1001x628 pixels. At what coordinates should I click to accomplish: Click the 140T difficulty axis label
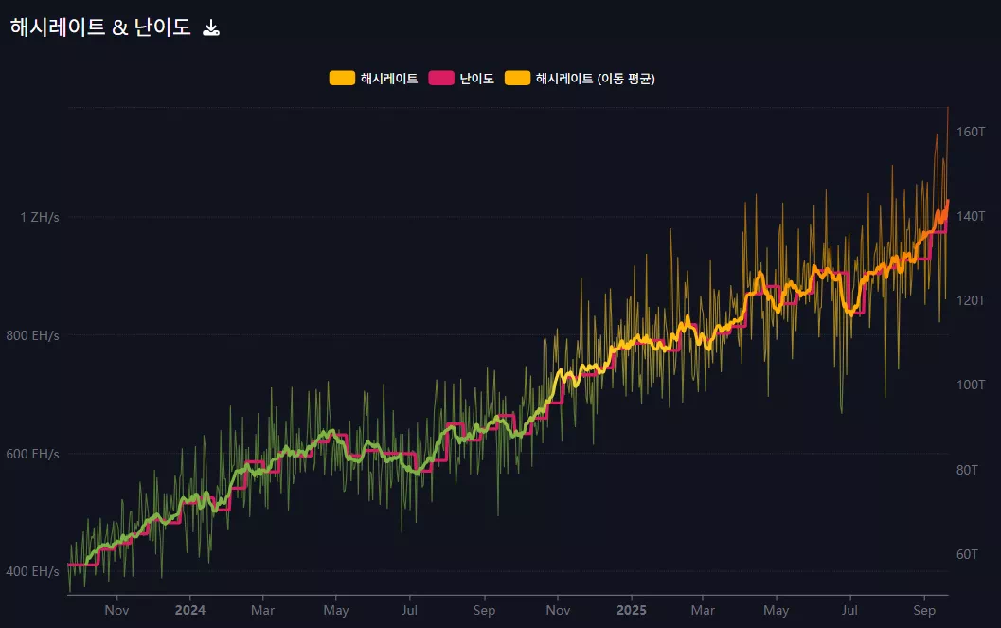point(970,217)
